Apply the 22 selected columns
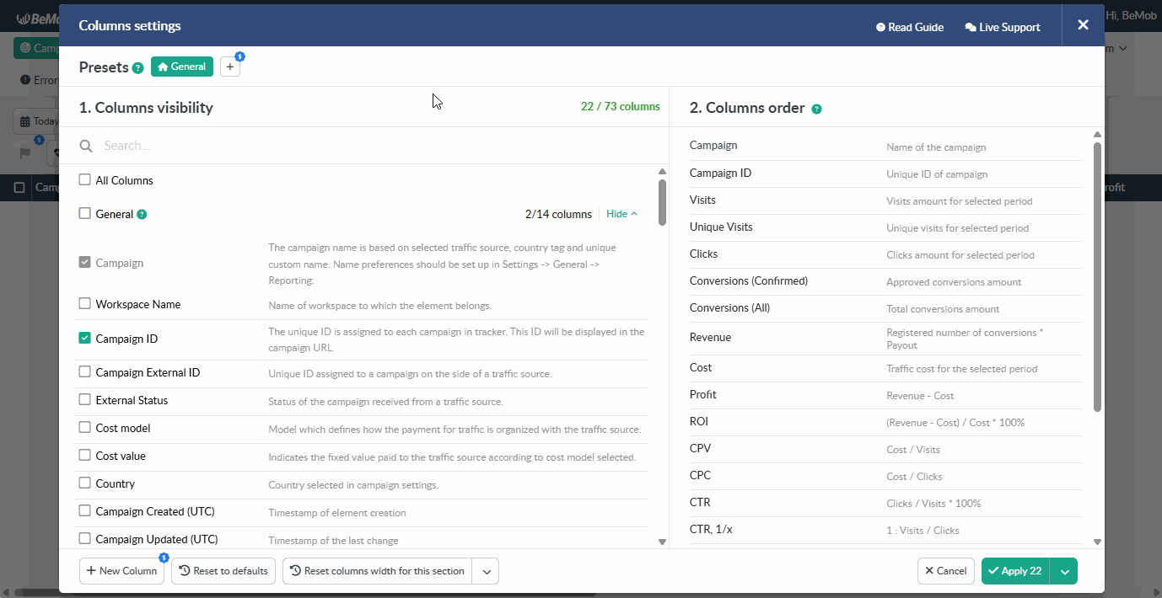This screenshot has width=1162, height=598. click(x=1017, y=571)
